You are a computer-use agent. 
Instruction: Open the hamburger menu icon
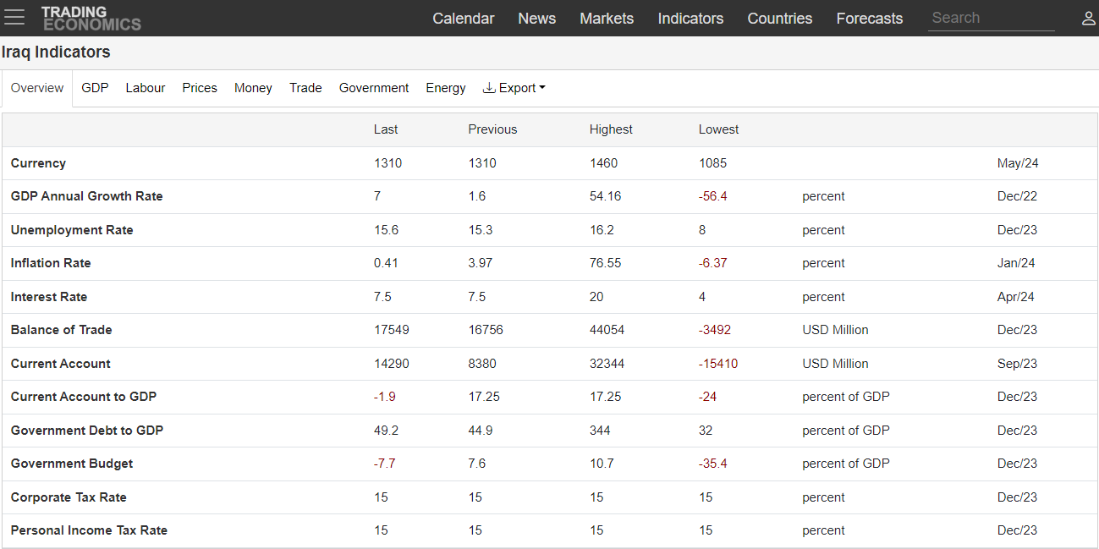coord(14,17)
